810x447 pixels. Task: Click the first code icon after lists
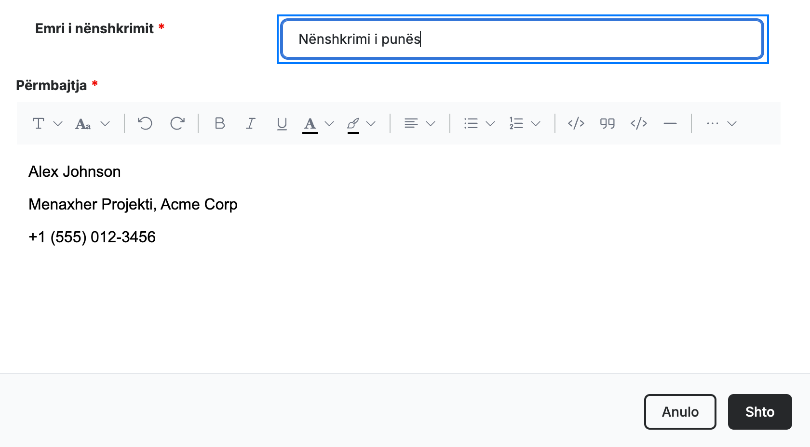[x=576, y=124]
